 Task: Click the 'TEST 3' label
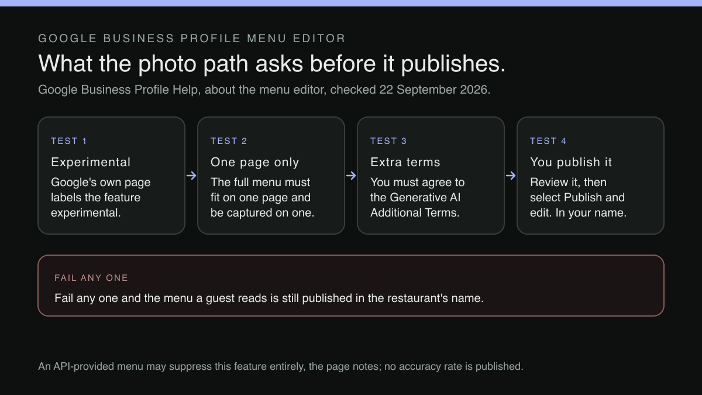[x=388, y=141]
